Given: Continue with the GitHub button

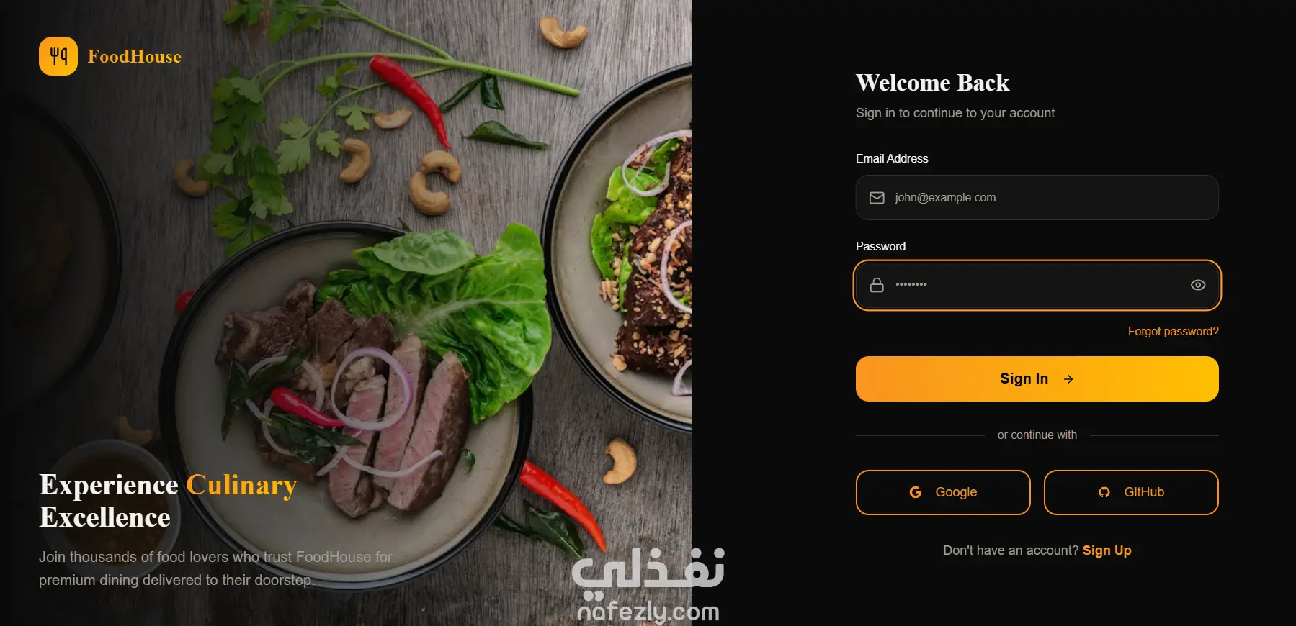Looking at the screenshot, I should click(1131, 492).
